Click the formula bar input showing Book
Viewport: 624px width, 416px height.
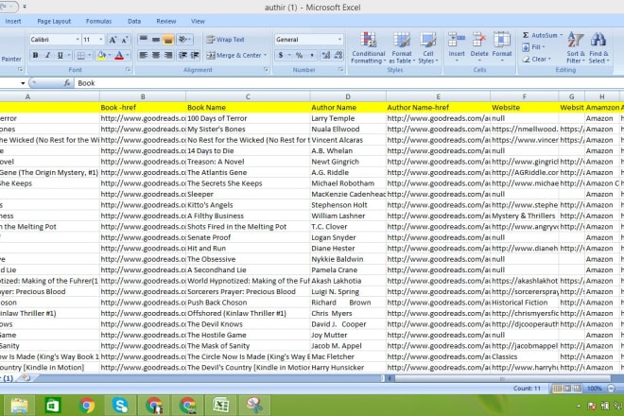pos(348,83)
